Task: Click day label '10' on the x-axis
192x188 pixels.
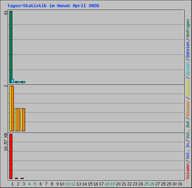Action: point(62,184)
